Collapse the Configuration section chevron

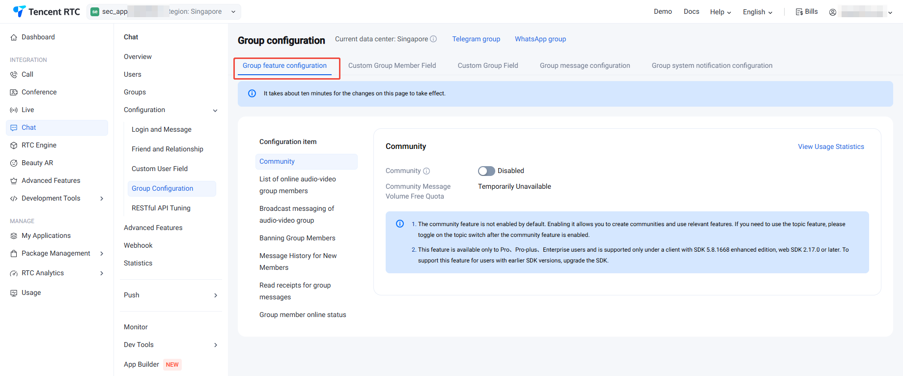[x=215, y=110]
